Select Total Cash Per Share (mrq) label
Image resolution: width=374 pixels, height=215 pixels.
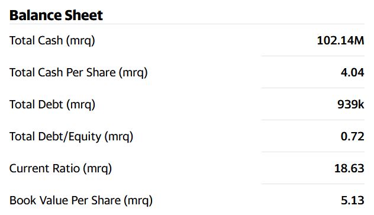tap(79, 72)
